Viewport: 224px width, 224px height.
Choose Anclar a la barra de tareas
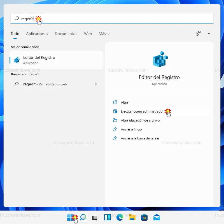click(140, 138)
